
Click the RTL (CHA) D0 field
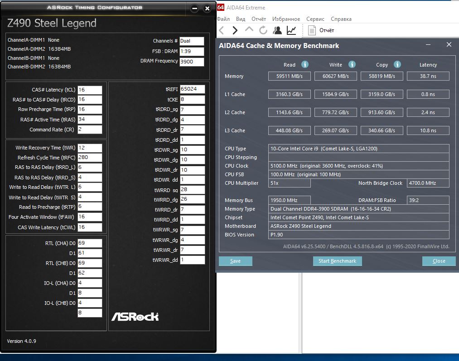[x=90, y=243]
